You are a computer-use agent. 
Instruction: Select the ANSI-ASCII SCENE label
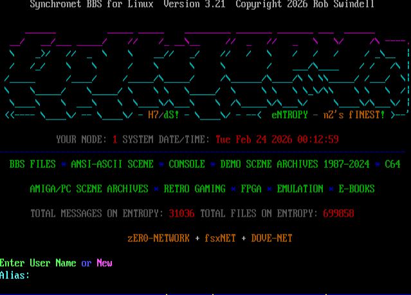coord(112,164)
